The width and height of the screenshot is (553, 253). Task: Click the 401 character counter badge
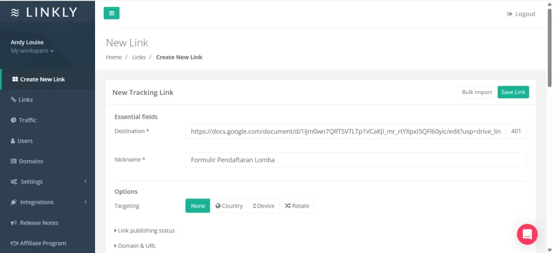click(x=516, y=132)
